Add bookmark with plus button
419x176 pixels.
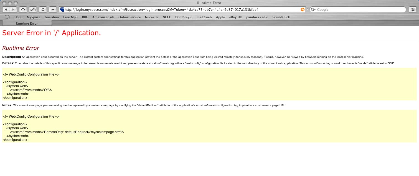(53, 9)
